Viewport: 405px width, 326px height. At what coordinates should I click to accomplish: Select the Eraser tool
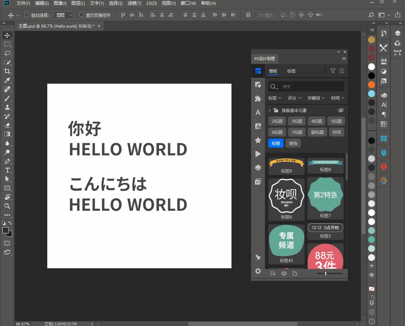pos(7,125)
